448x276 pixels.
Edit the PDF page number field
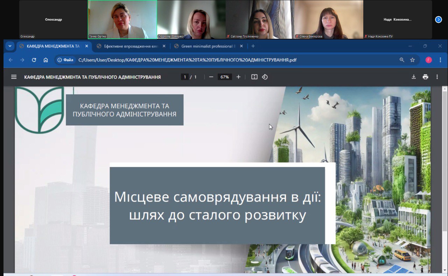click(185, 77)
